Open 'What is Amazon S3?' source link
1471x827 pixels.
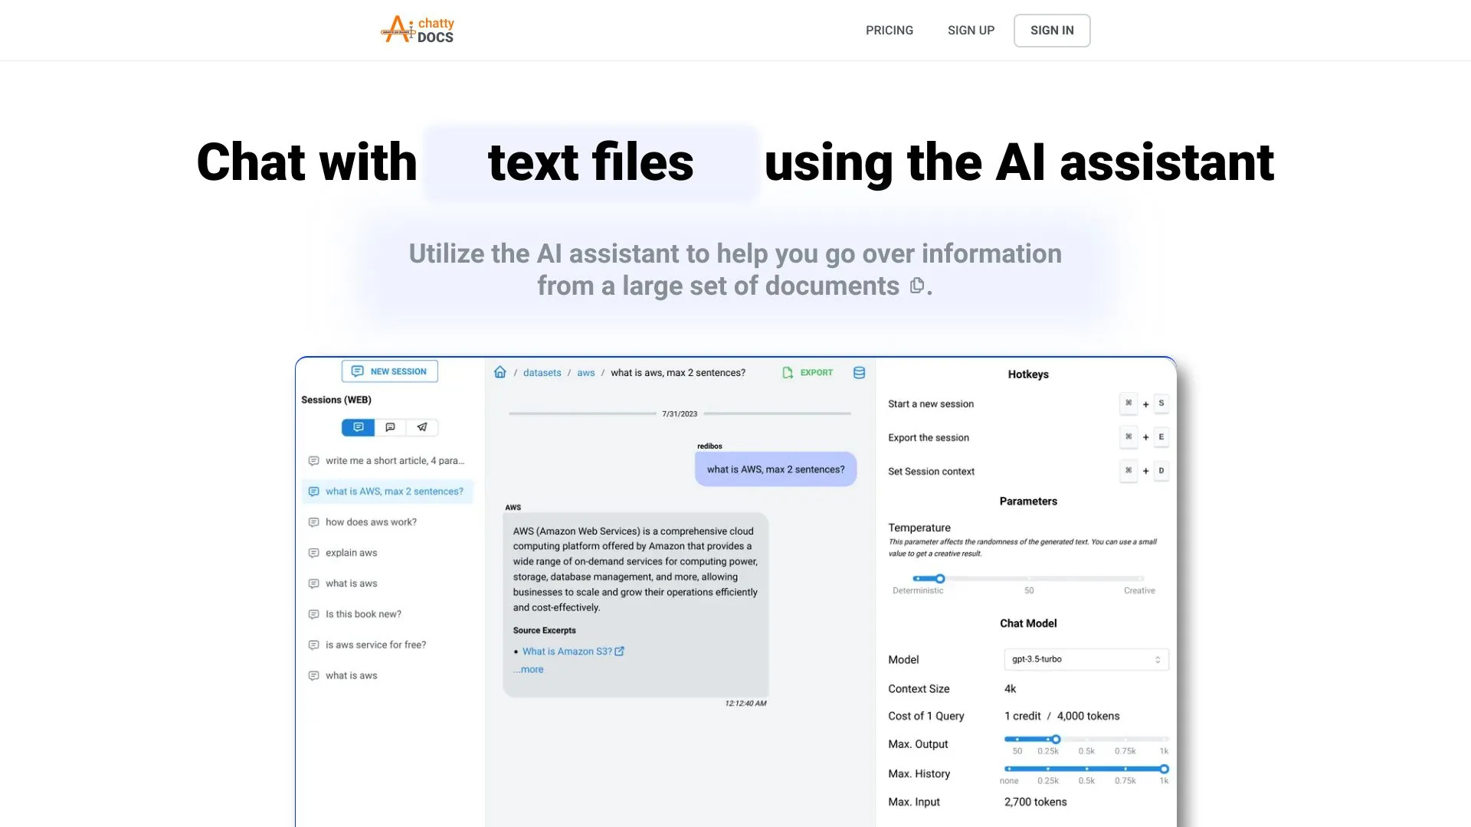tap(567, 652)
